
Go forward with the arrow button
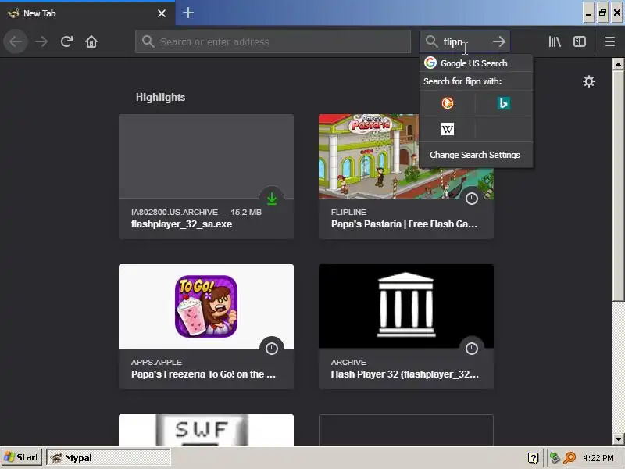[41, 41]
